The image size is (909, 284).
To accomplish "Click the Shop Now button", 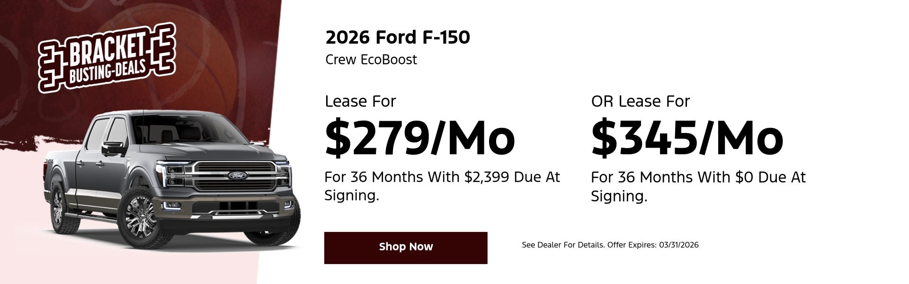I will (x=406, y=248).
